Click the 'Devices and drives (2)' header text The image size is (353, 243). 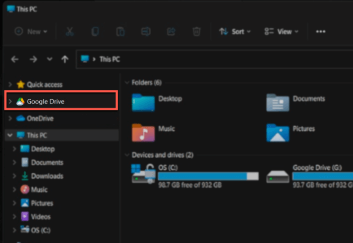point(162,155)
